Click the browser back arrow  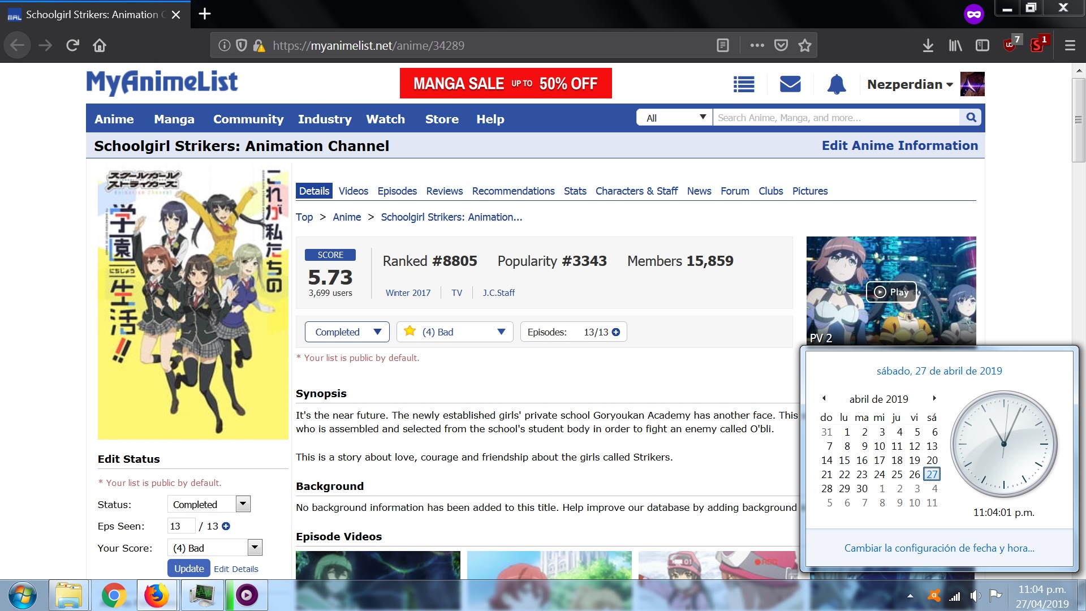pos(18,45)
